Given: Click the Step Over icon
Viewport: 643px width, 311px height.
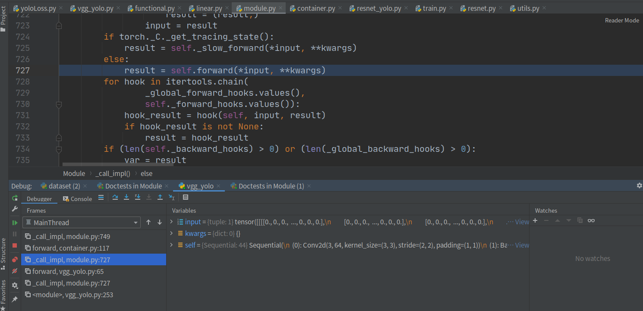Looking at the screenshot, I should (115, 197).
